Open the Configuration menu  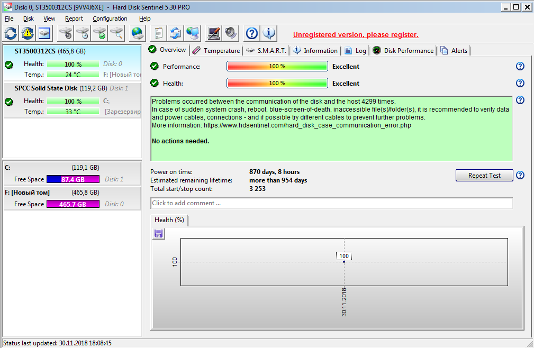110,19
